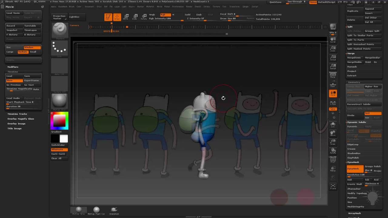Toggle the DynaMesh button
The height and width of the screenshot is (218, 388).
(x=355, y=169)
